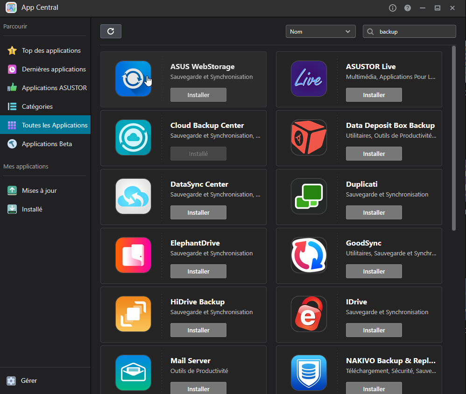Click the Catégories list icon

(12, 106)
